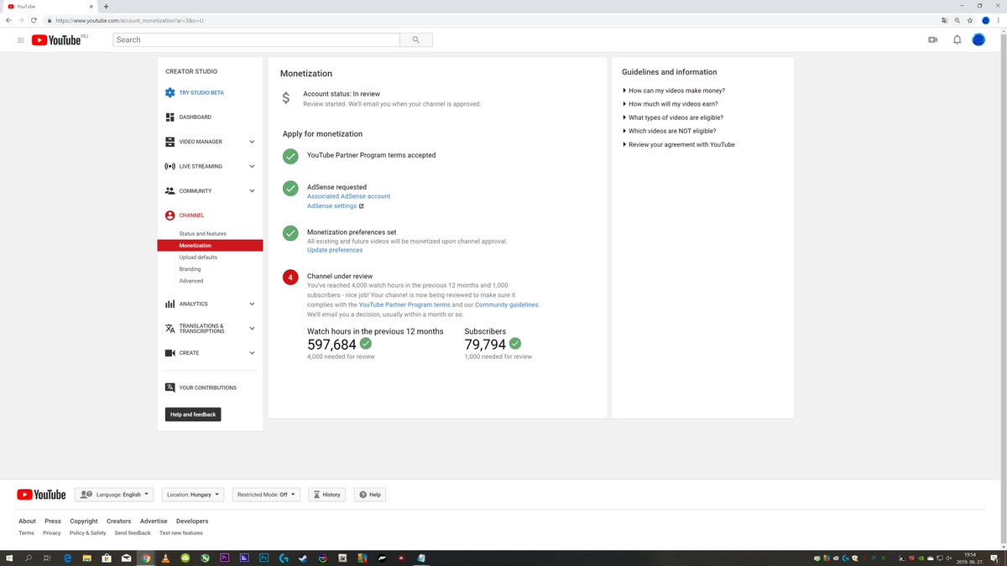This screenshot has height=566, width=1007.
Task: Open the Chrome three-dot menu
Action: 999,20
